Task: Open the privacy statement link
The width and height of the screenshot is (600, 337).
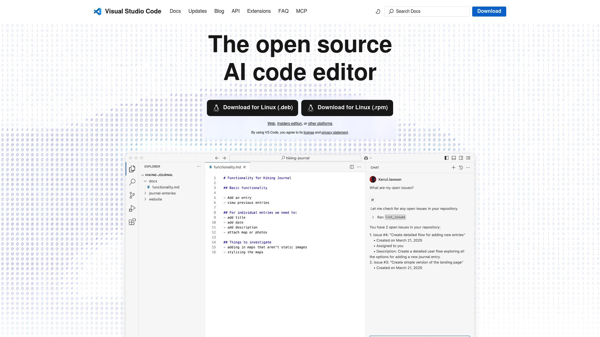Action: (x=334, y=132)
